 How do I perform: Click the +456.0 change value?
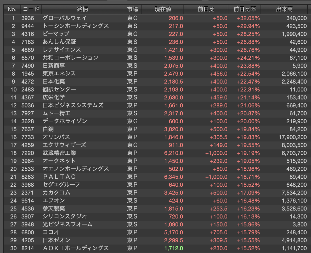click(219, 74)
